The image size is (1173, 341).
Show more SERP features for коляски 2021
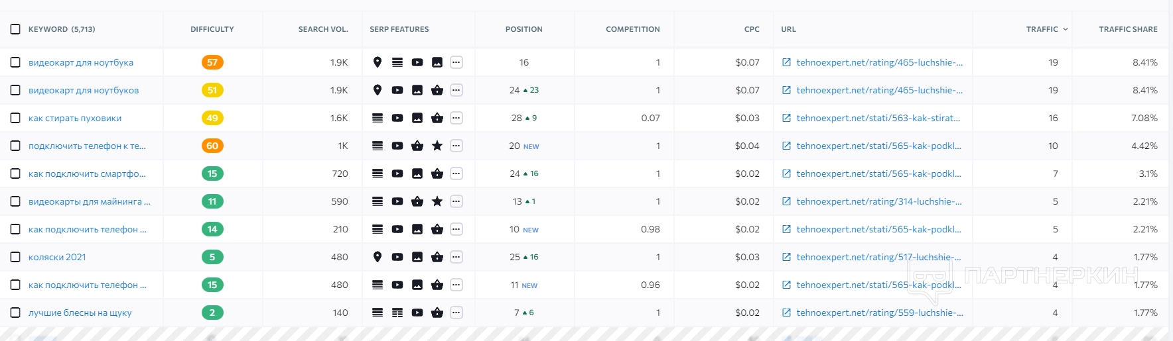[x=456, y=257]
